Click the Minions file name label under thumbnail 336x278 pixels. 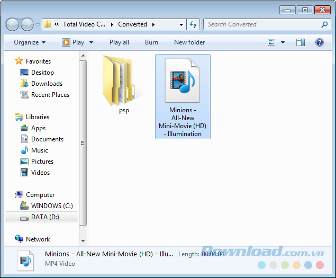click(183, 122)
